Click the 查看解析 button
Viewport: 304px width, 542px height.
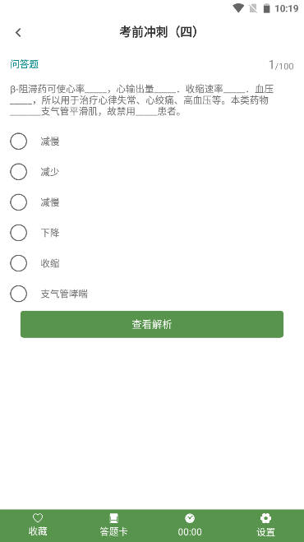pyautogui.click(x=152, y=324)
